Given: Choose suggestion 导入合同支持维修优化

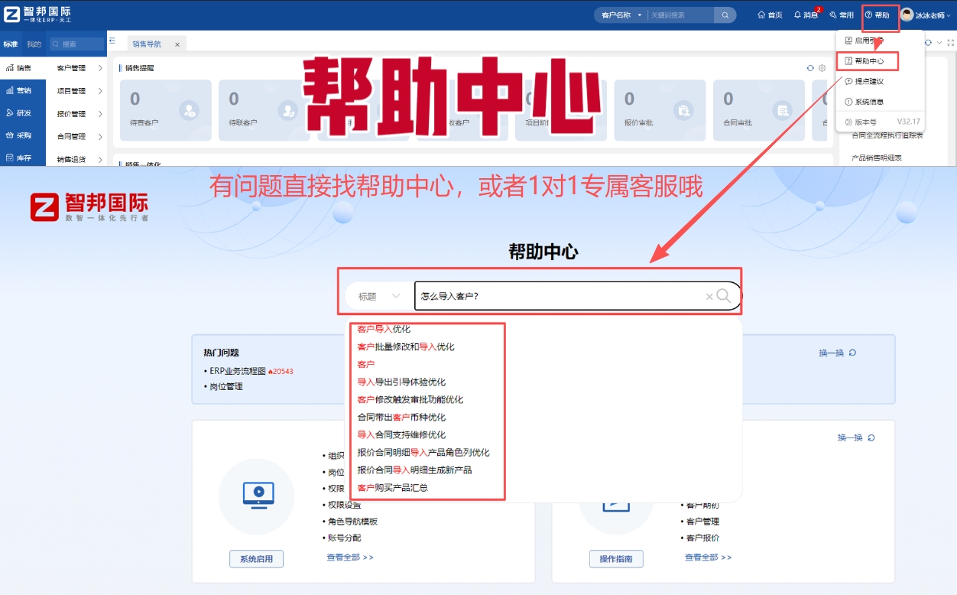Looking at the screenshot, I should [x=401, y=434].
